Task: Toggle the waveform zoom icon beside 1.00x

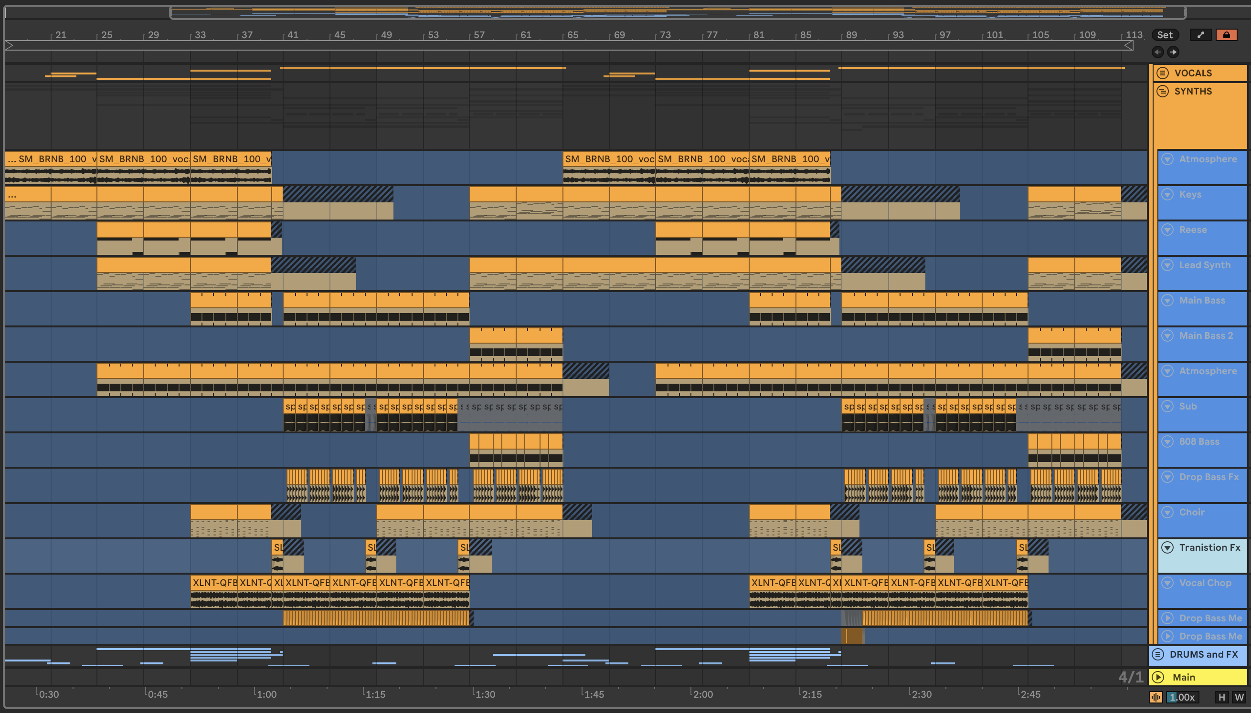Action: point(1156,697)
